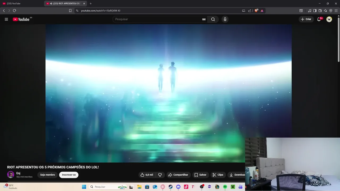Open the tab search icon in the toolbar
The width and height of the screenshot is (340, 191).
(301, 11)
